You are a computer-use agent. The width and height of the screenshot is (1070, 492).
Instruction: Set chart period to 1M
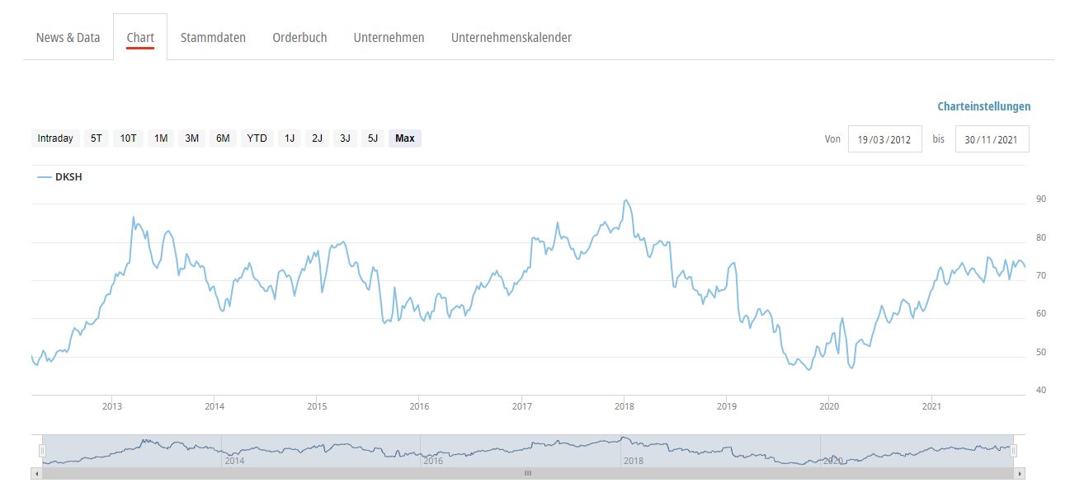[161, 138]
